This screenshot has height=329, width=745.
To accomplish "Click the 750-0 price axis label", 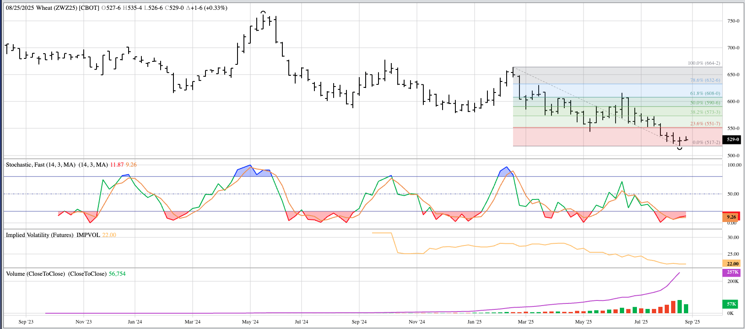I will tap(733, 21).
